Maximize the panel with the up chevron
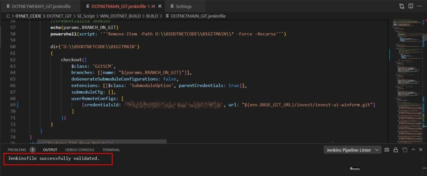Screen dimensions: 427x176 click(413, 150)
